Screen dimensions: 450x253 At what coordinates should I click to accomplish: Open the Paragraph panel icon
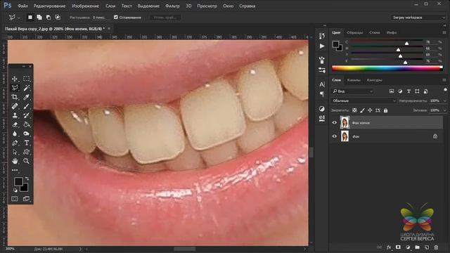[x=322, y=94]
